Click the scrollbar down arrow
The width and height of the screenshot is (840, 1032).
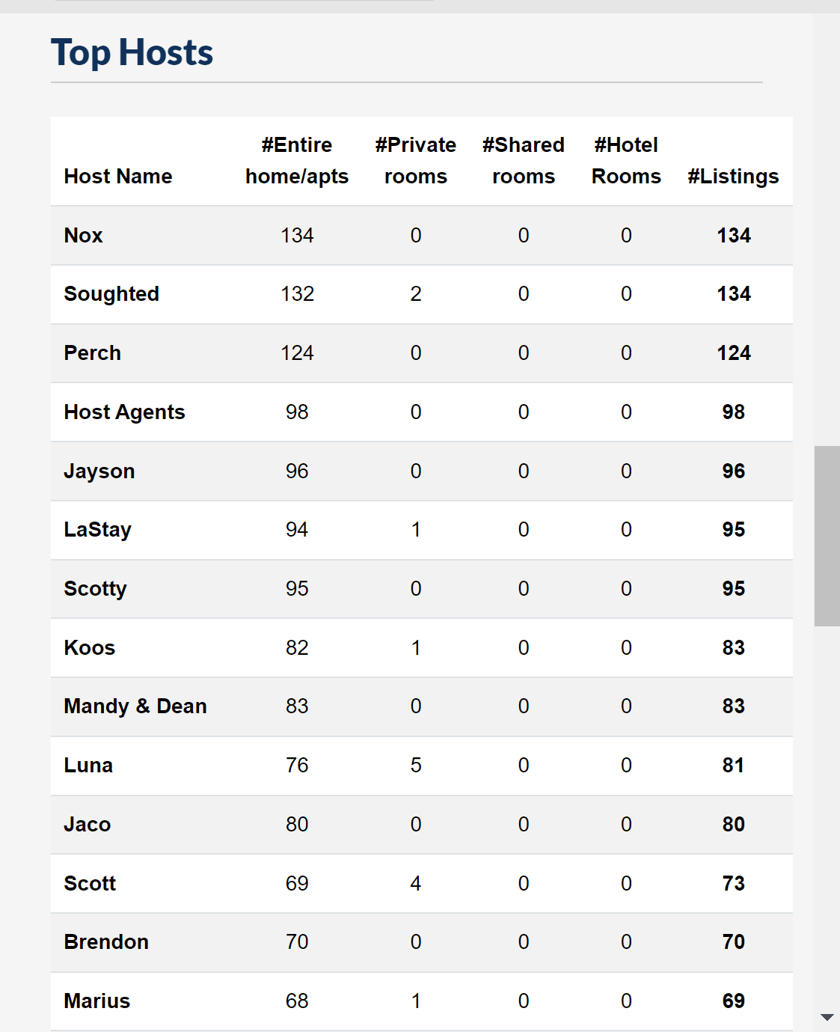click(x=827, y=1017)
